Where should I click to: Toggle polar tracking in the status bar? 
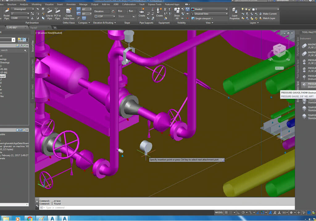point(243,213)
